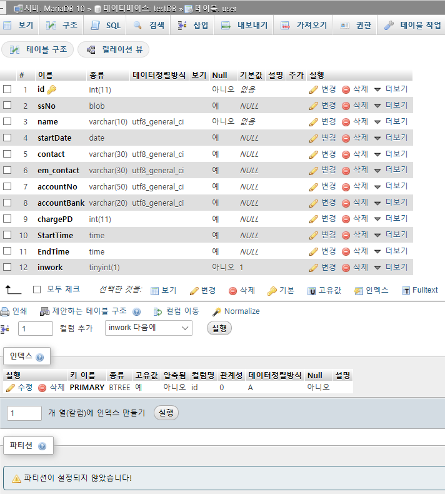
Task: Click 실행 button for creating an index
Action: coord(166,413)
